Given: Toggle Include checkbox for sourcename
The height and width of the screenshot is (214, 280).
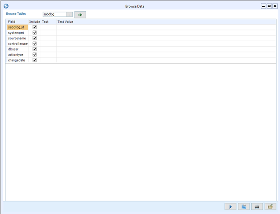Looking at the screenshot, I should pyautogui.click(x=35, y=38).
